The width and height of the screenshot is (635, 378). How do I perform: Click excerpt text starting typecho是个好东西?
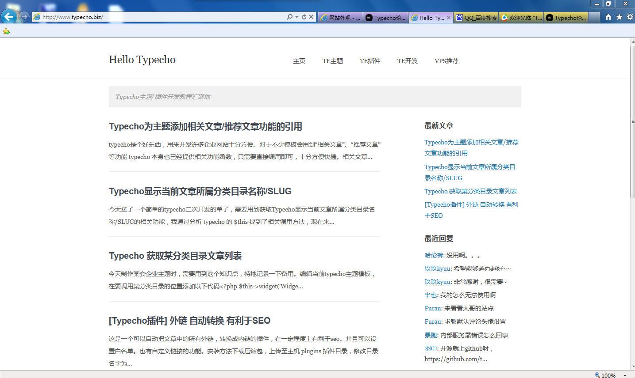click(x=244, y=151)
